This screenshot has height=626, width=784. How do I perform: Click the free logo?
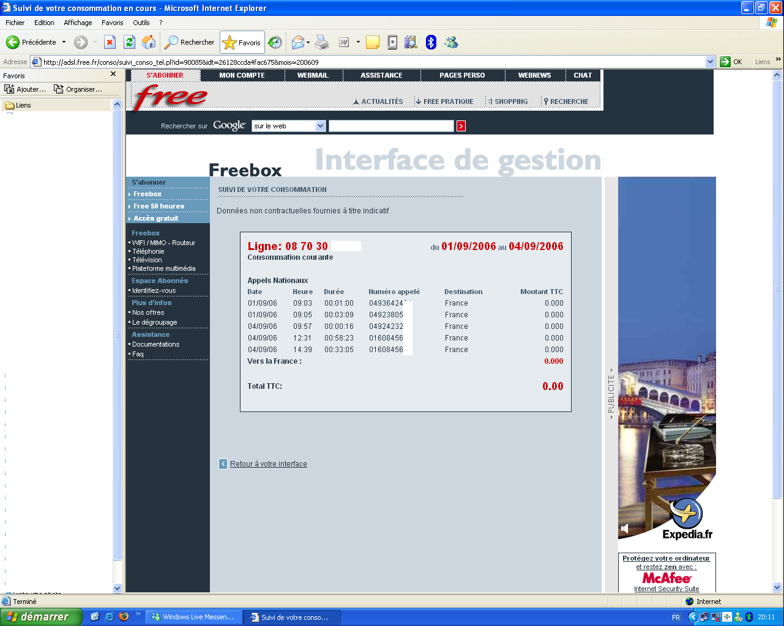pos(171,97)
